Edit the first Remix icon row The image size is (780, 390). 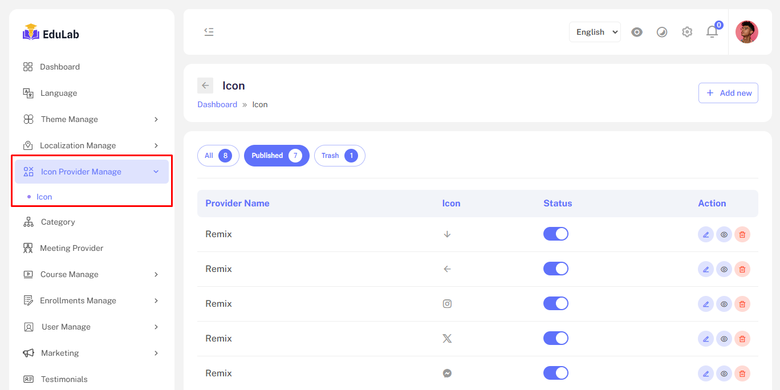pos(706,234)
